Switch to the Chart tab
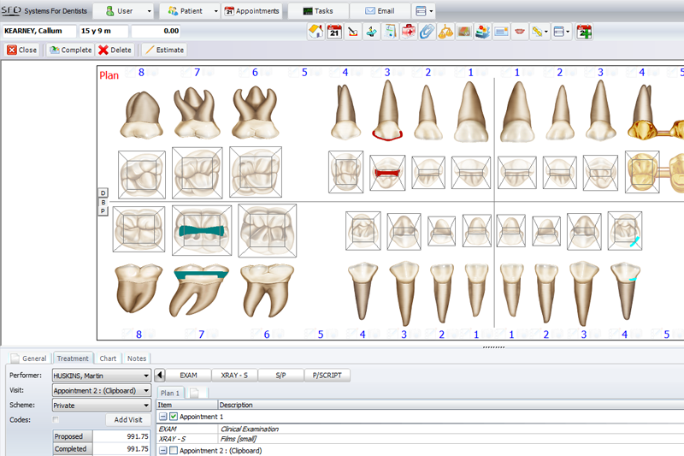Viewport: 684px width, 456px height. click(x=108, y=358)
